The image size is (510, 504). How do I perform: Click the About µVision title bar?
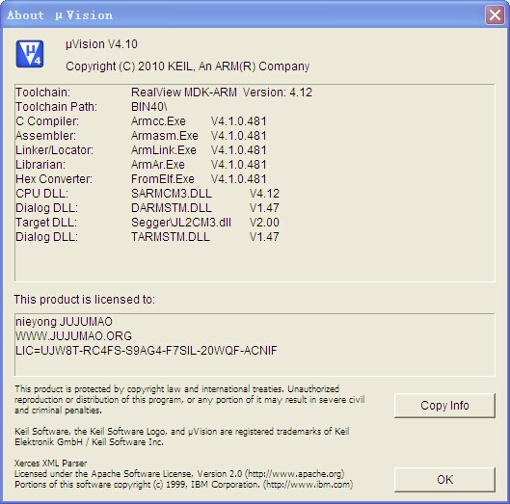[244, 14]
